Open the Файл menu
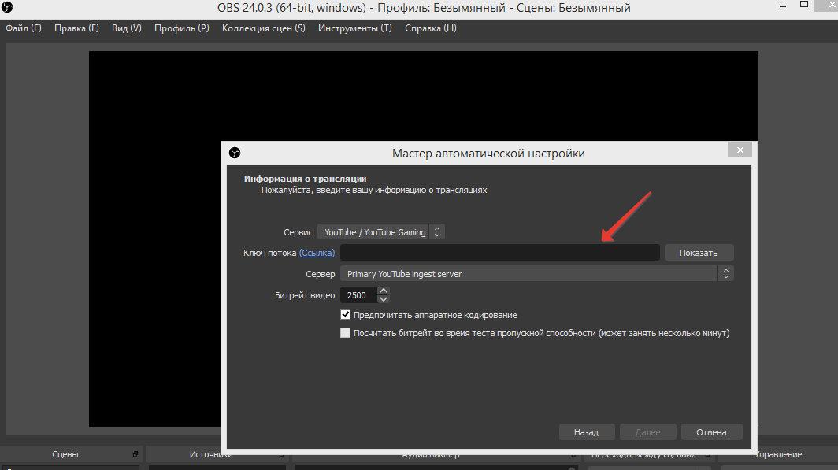Screen dimensions: 838x470 [24, 28]
